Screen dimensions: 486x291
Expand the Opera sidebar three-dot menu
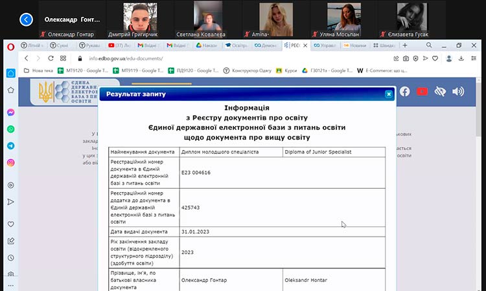11,285
